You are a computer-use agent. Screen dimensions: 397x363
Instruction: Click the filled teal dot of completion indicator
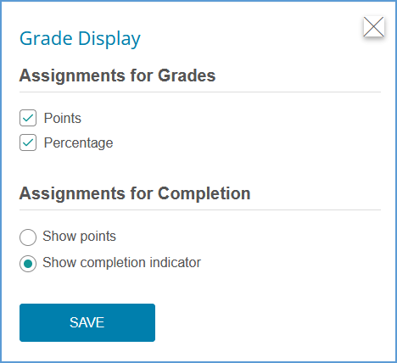[x=28, y=264]
